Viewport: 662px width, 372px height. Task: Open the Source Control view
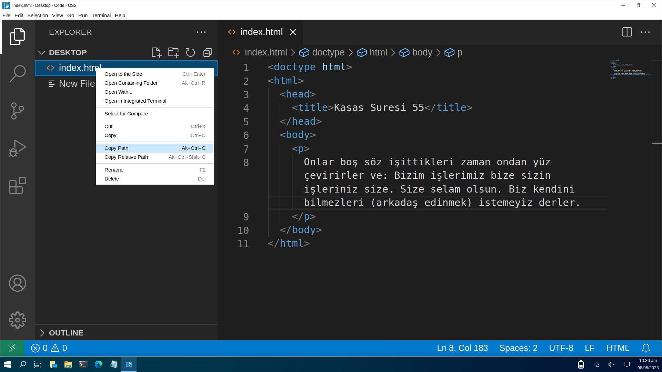tap(17, 111)
